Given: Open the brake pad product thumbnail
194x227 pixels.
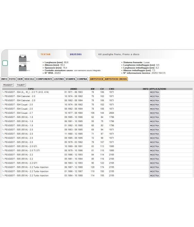Looking at the screenshot, I should point(23,63).
